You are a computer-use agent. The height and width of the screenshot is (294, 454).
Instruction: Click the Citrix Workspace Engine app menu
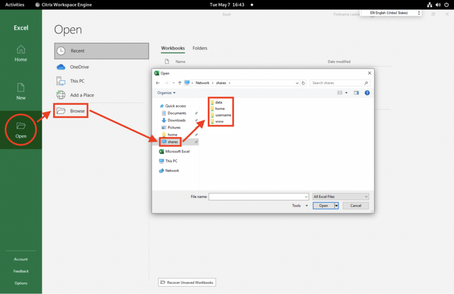click(x=63, y=4)
